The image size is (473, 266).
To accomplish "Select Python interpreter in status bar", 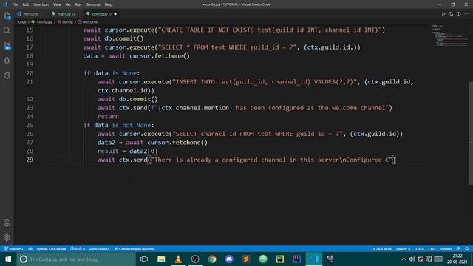I will point(51,249).
